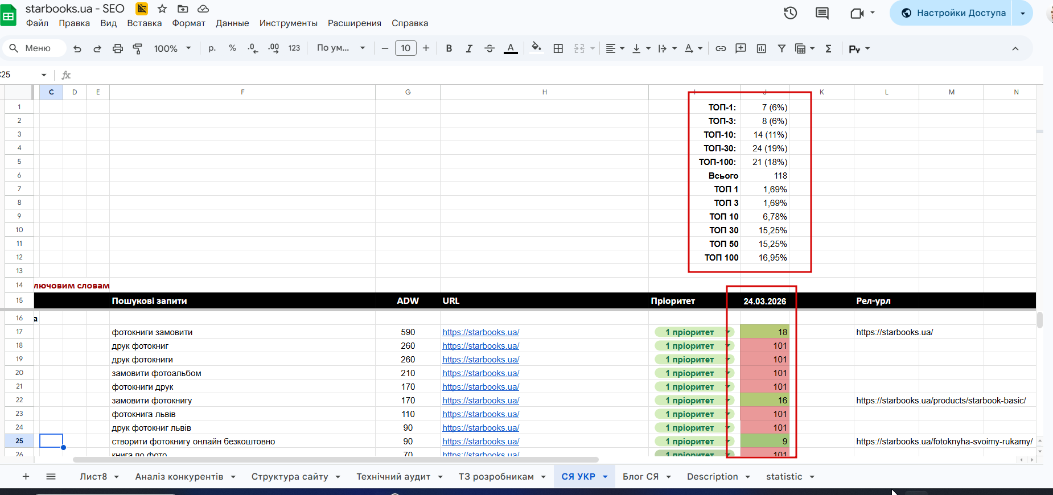Viewport: 1053px width, 495px height.
Task: Open version history clock icon
Action: coord(790,13)
